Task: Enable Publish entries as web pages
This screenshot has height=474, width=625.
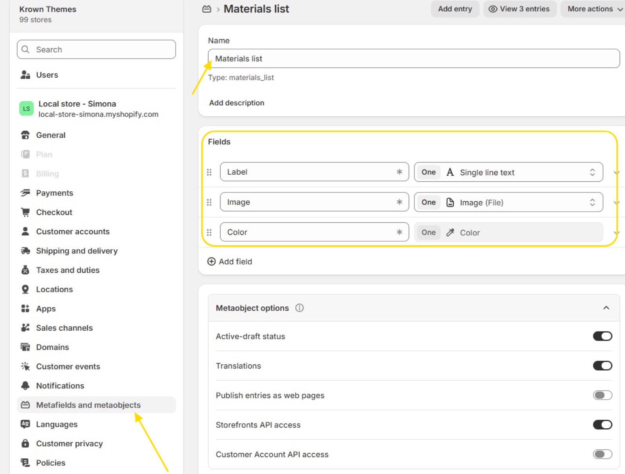Action: pos(602,395)
